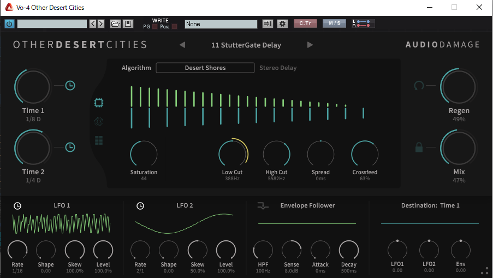
Task: Click the destination LFO1 amount knob
Action: tap(397, 250)
